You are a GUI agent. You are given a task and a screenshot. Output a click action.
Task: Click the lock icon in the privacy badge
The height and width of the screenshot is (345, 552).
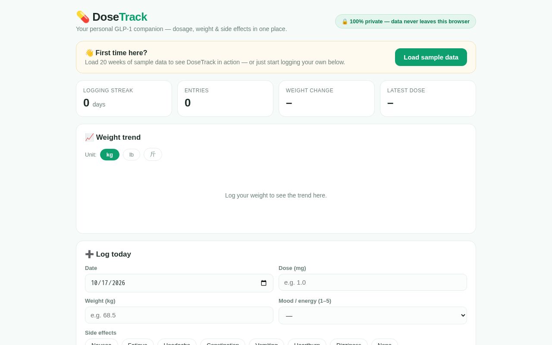(x=345, y=22)
